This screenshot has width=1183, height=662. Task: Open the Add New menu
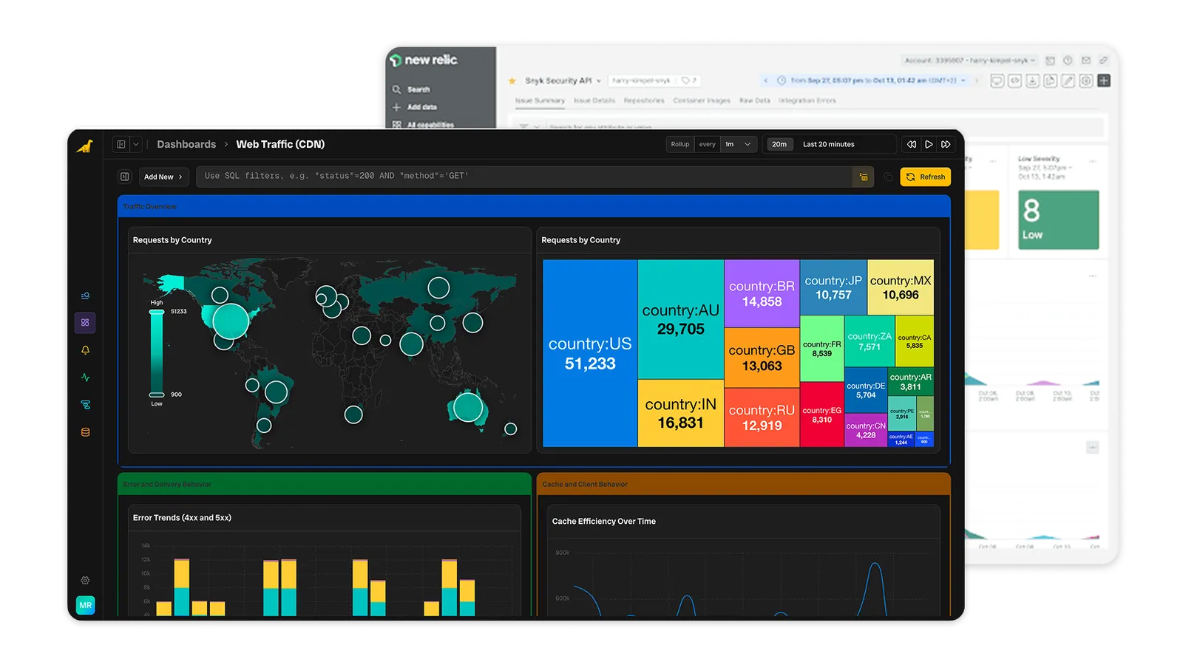[163, 177]
